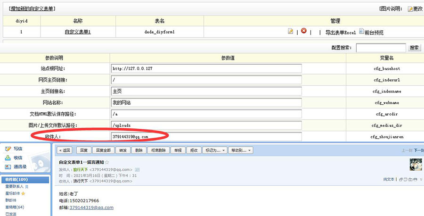The width and height of the screenshot is (424, 216).
Task: Click the 配置搜索 search input field
Action: pyautogui.click(x=381, y=48)
